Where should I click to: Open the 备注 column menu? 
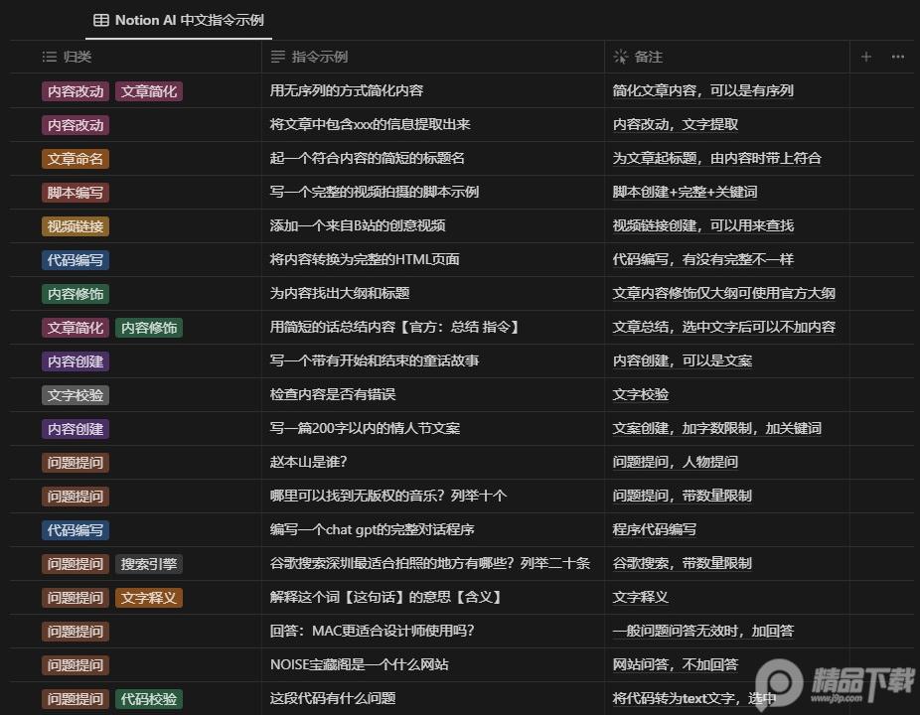click(646, 57)
